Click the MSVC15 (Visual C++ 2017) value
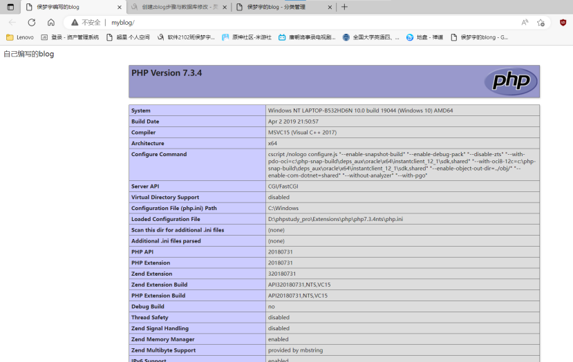Screen dimensions: 573x362 tap(302, 132)
